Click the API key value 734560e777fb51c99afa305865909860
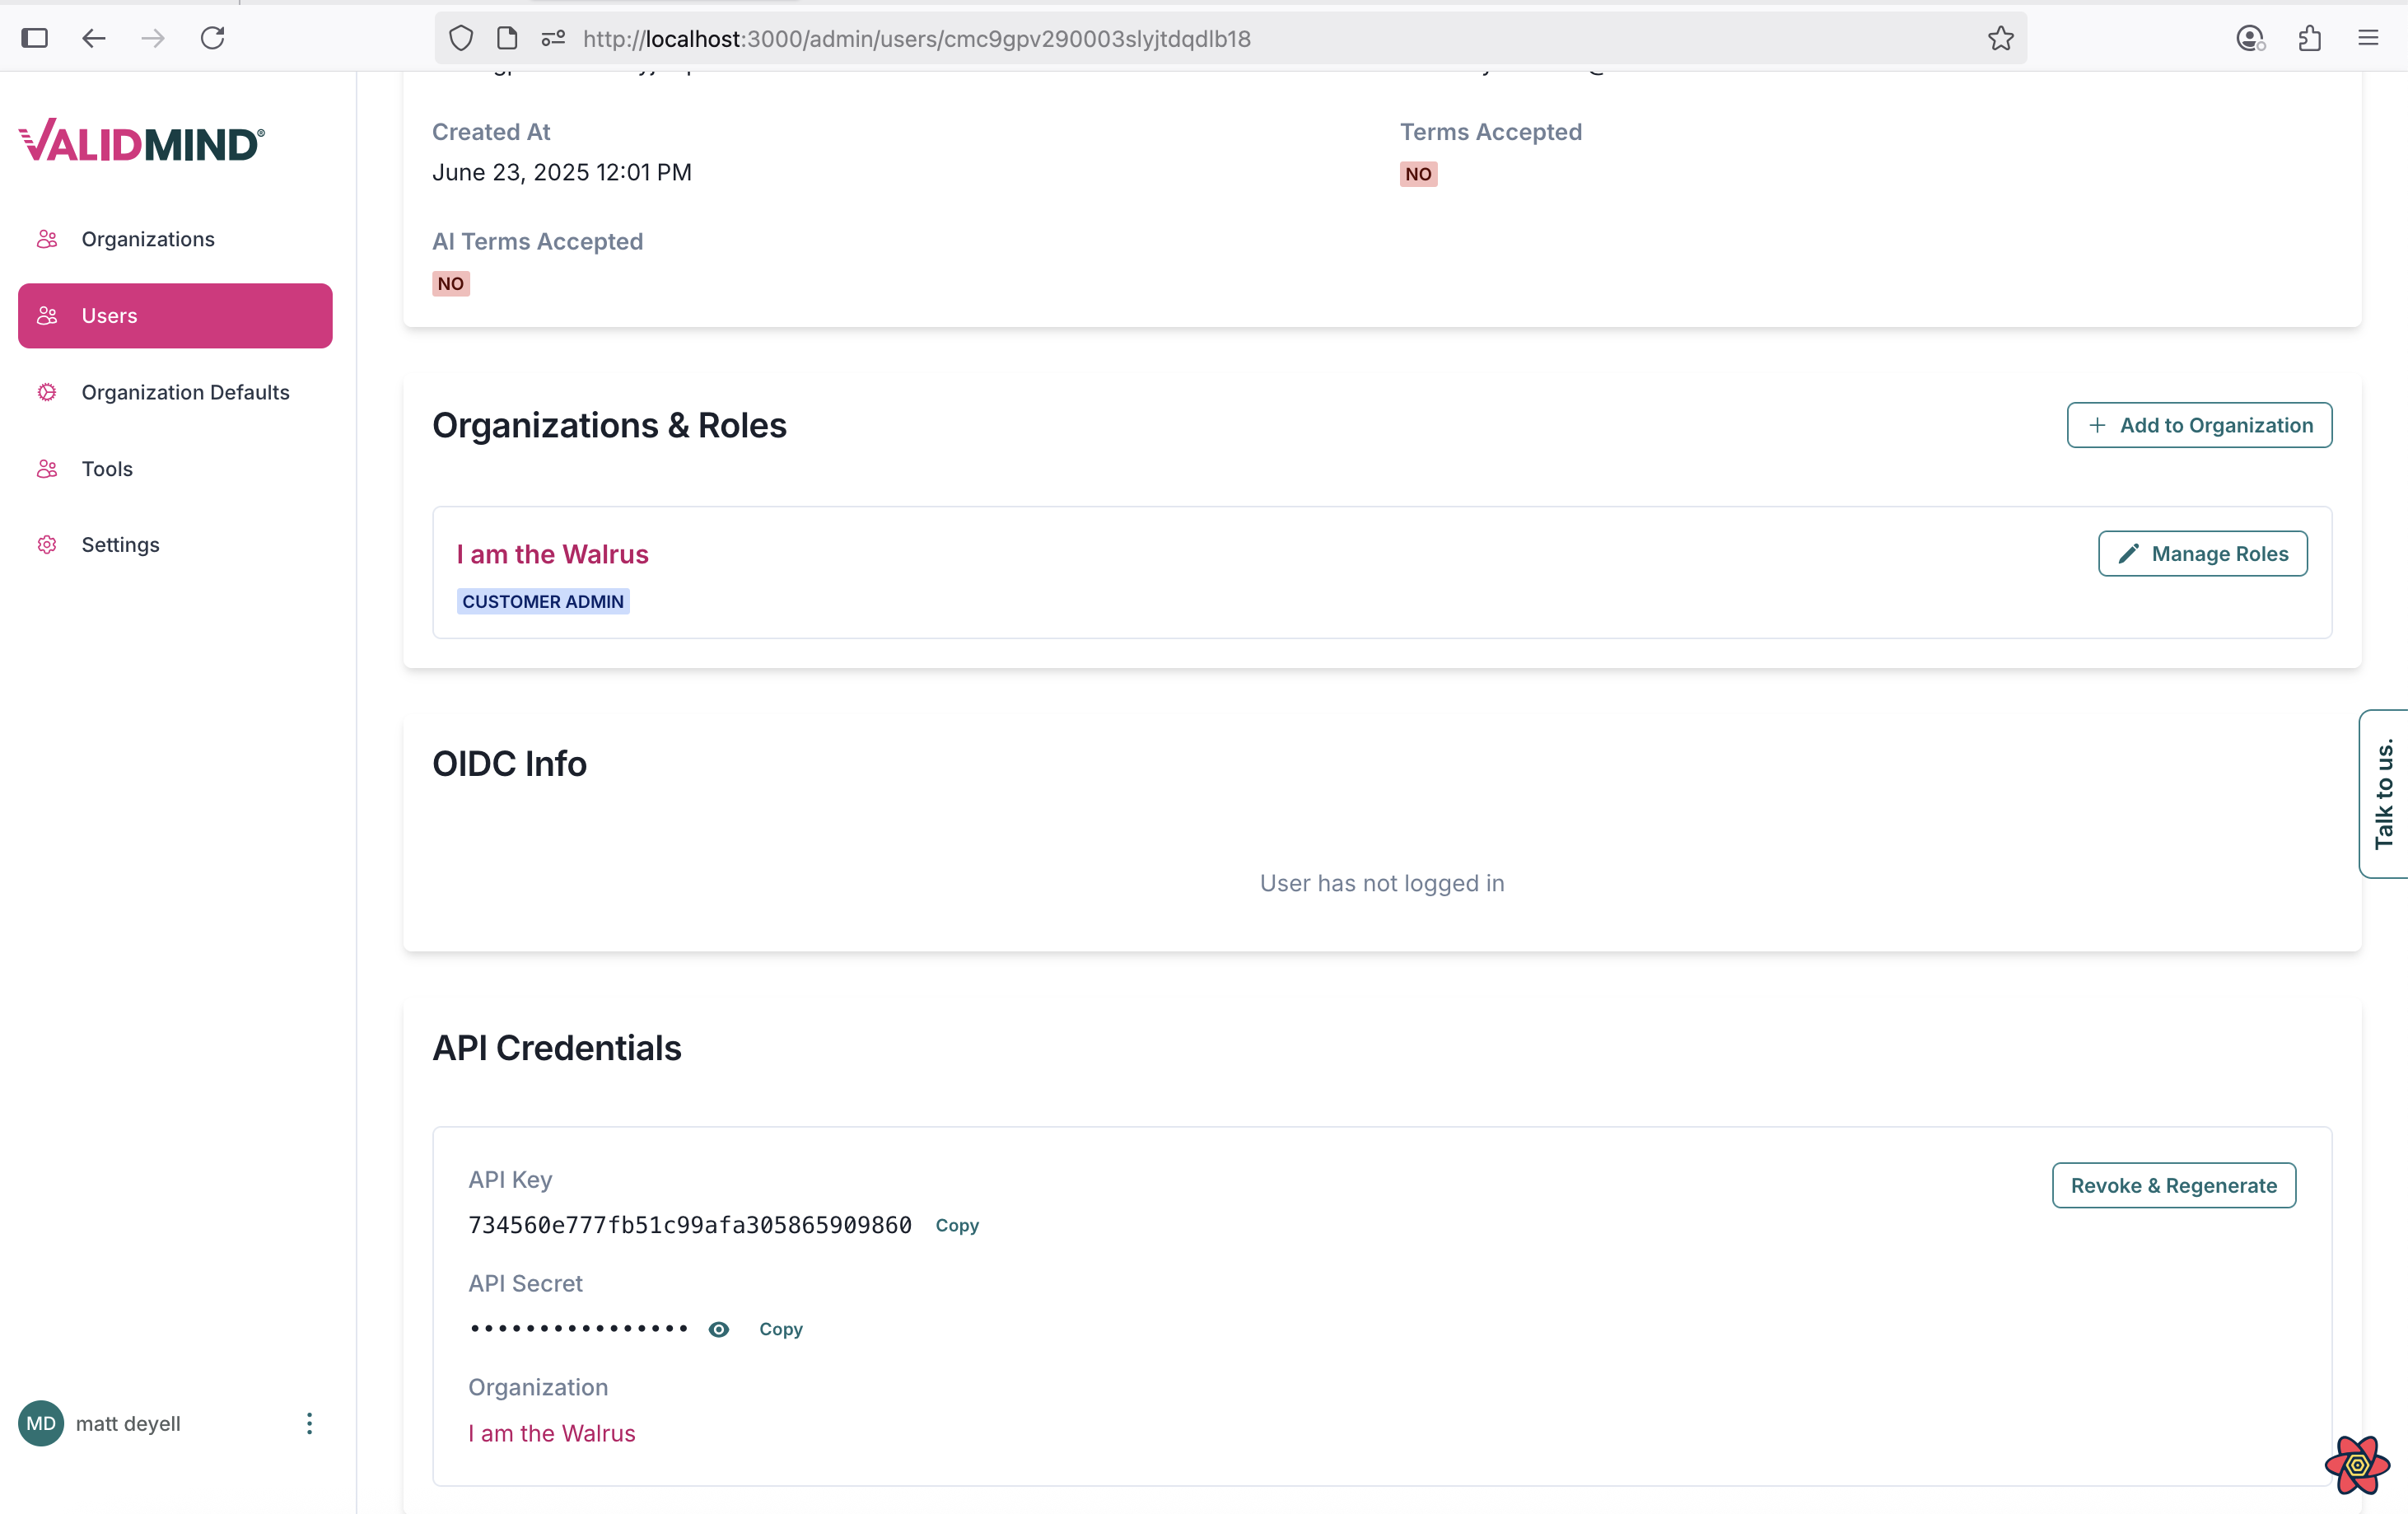The height and width of the screenshot is (1514, 2408). (690, 1225)
